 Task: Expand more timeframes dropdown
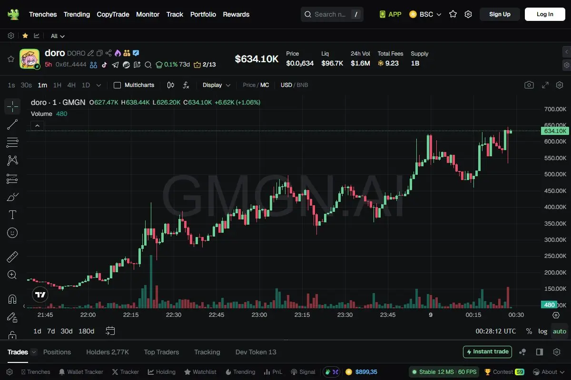(x=98, y=85)
